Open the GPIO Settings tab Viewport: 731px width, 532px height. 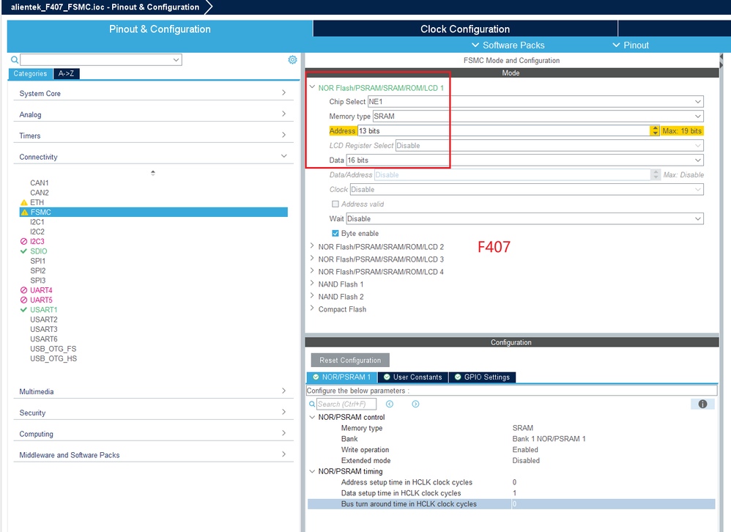click(482, 377)
